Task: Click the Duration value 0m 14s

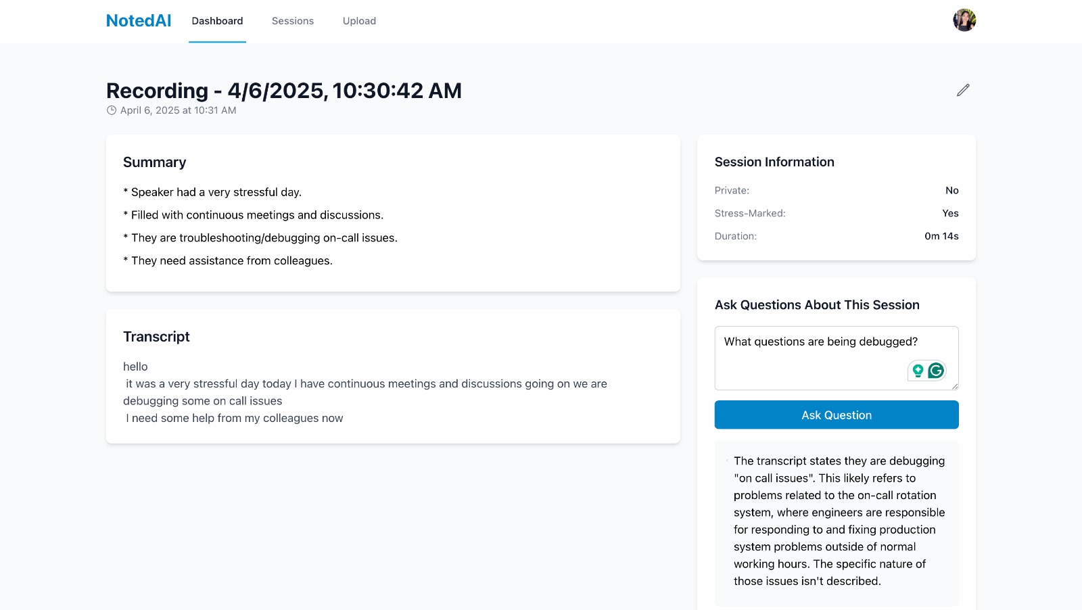Action: pos(941,236)
